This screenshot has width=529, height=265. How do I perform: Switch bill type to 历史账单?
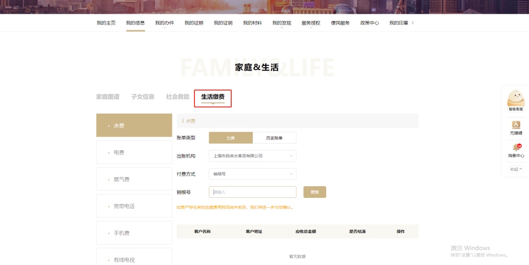[274, 138]
